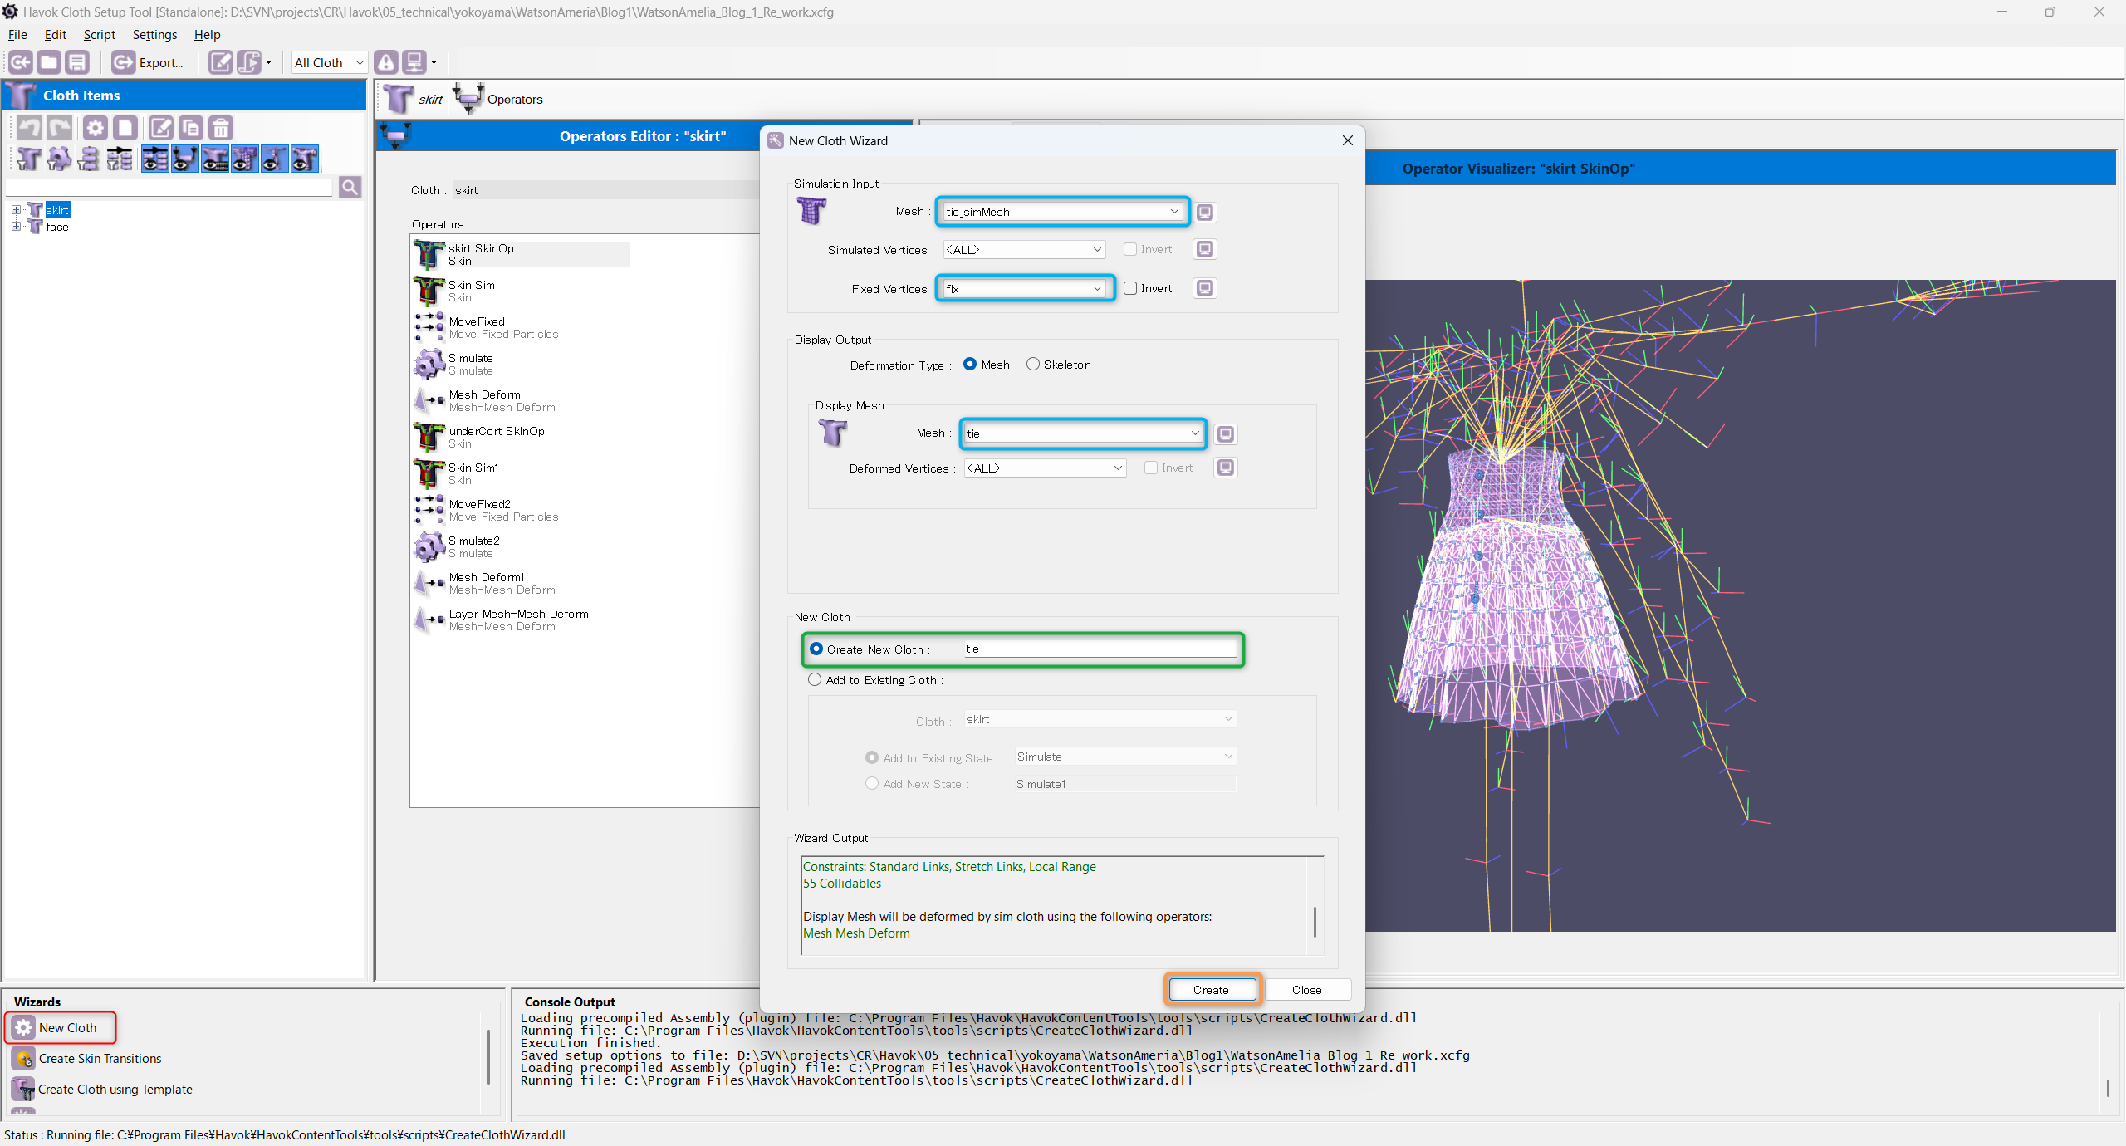Open the All Cloth filter dropdown

tap(329, 62)
